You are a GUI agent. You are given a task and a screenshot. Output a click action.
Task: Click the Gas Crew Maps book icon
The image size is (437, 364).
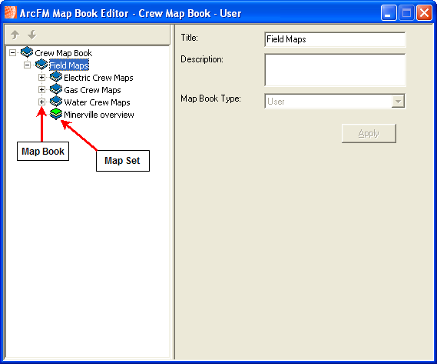56,89
